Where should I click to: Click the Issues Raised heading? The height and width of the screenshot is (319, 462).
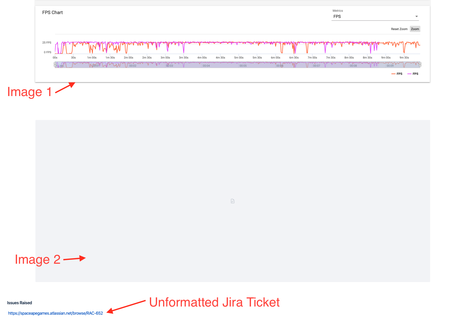[20, 303]
